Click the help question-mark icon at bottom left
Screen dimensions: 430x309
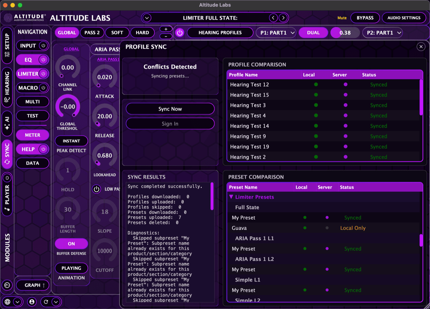tap(7, 285)
